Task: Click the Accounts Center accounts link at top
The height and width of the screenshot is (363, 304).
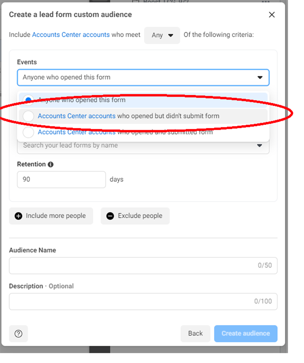Action: click(x=71, y=35)
